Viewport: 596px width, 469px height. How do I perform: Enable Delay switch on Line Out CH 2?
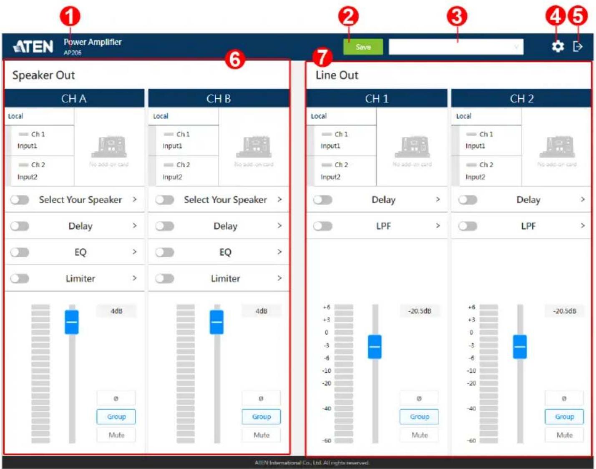tap(468, 200)
